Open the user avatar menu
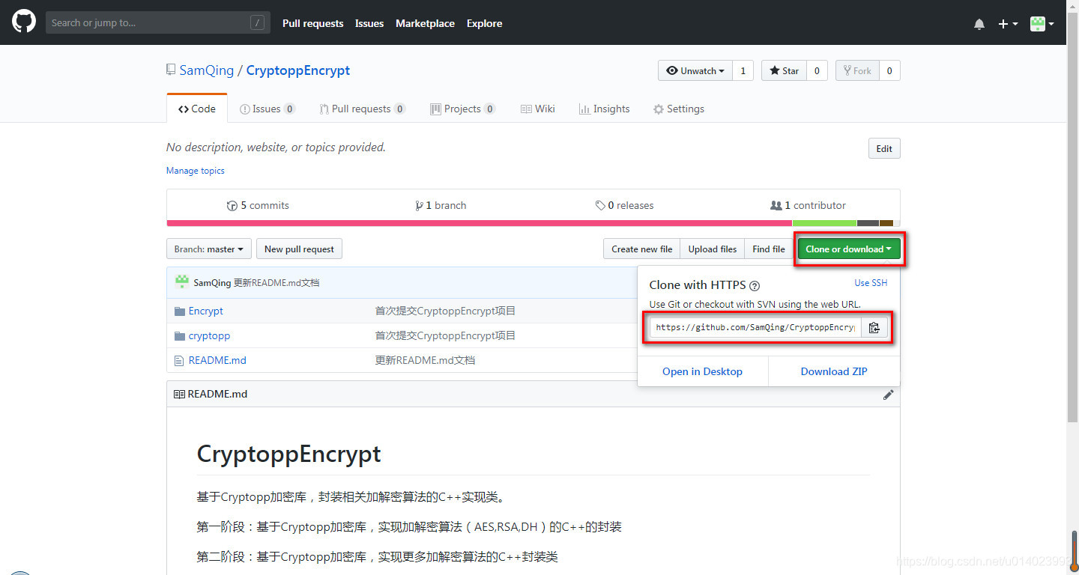The width and height of the screenshot is (1079, 575). pyautogui.click(x=1042, y=24)
